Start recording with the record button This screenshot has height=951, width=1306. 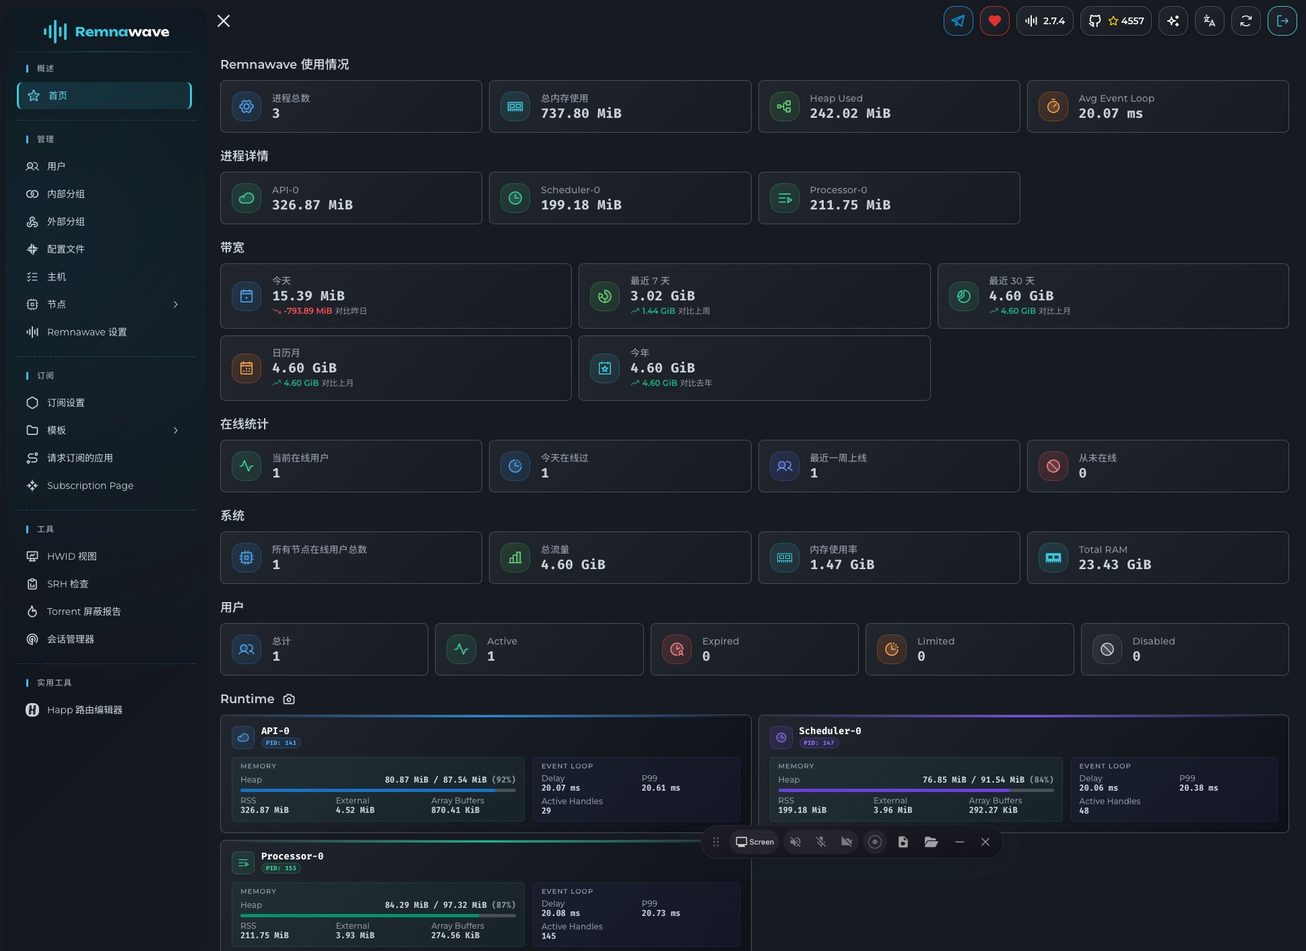(x=875, y=842)
